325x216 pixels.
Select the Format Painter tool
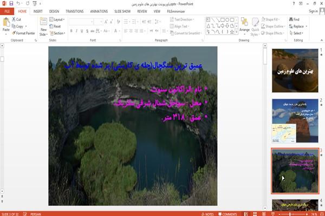click(x=23, y=33)
